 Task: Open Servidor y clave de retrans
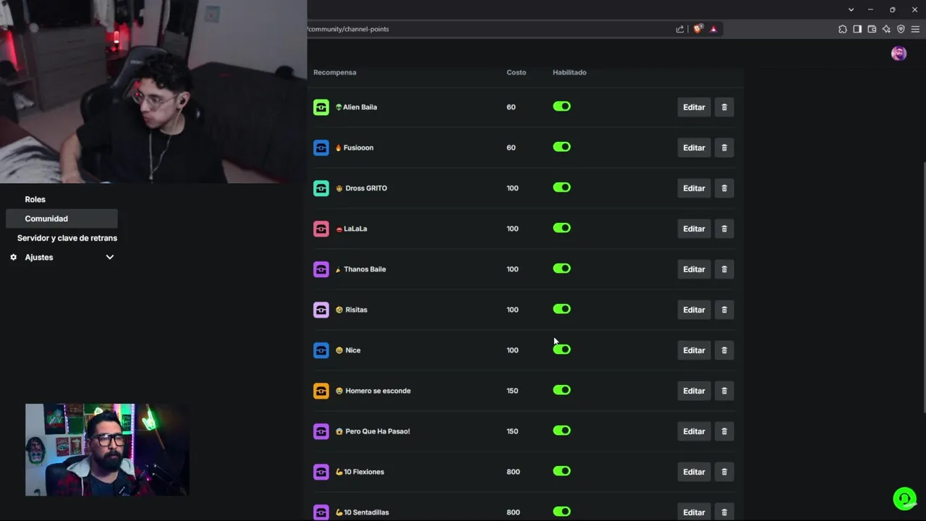[x=67, y=238]
